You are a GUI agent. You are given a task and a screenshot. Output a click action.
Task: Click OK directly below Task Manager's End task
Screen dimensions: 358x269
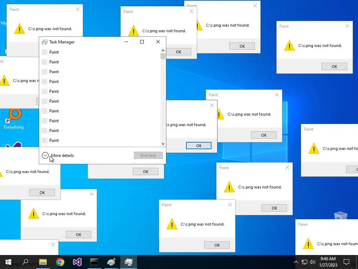click(x=145, y=172)
